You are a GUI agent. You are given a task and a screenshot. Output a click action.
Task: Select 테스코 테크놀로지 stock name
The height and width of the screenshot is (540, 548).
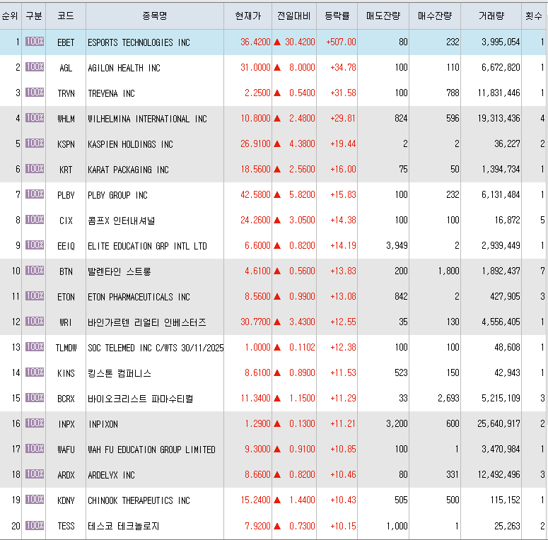[x=123, y=526]
